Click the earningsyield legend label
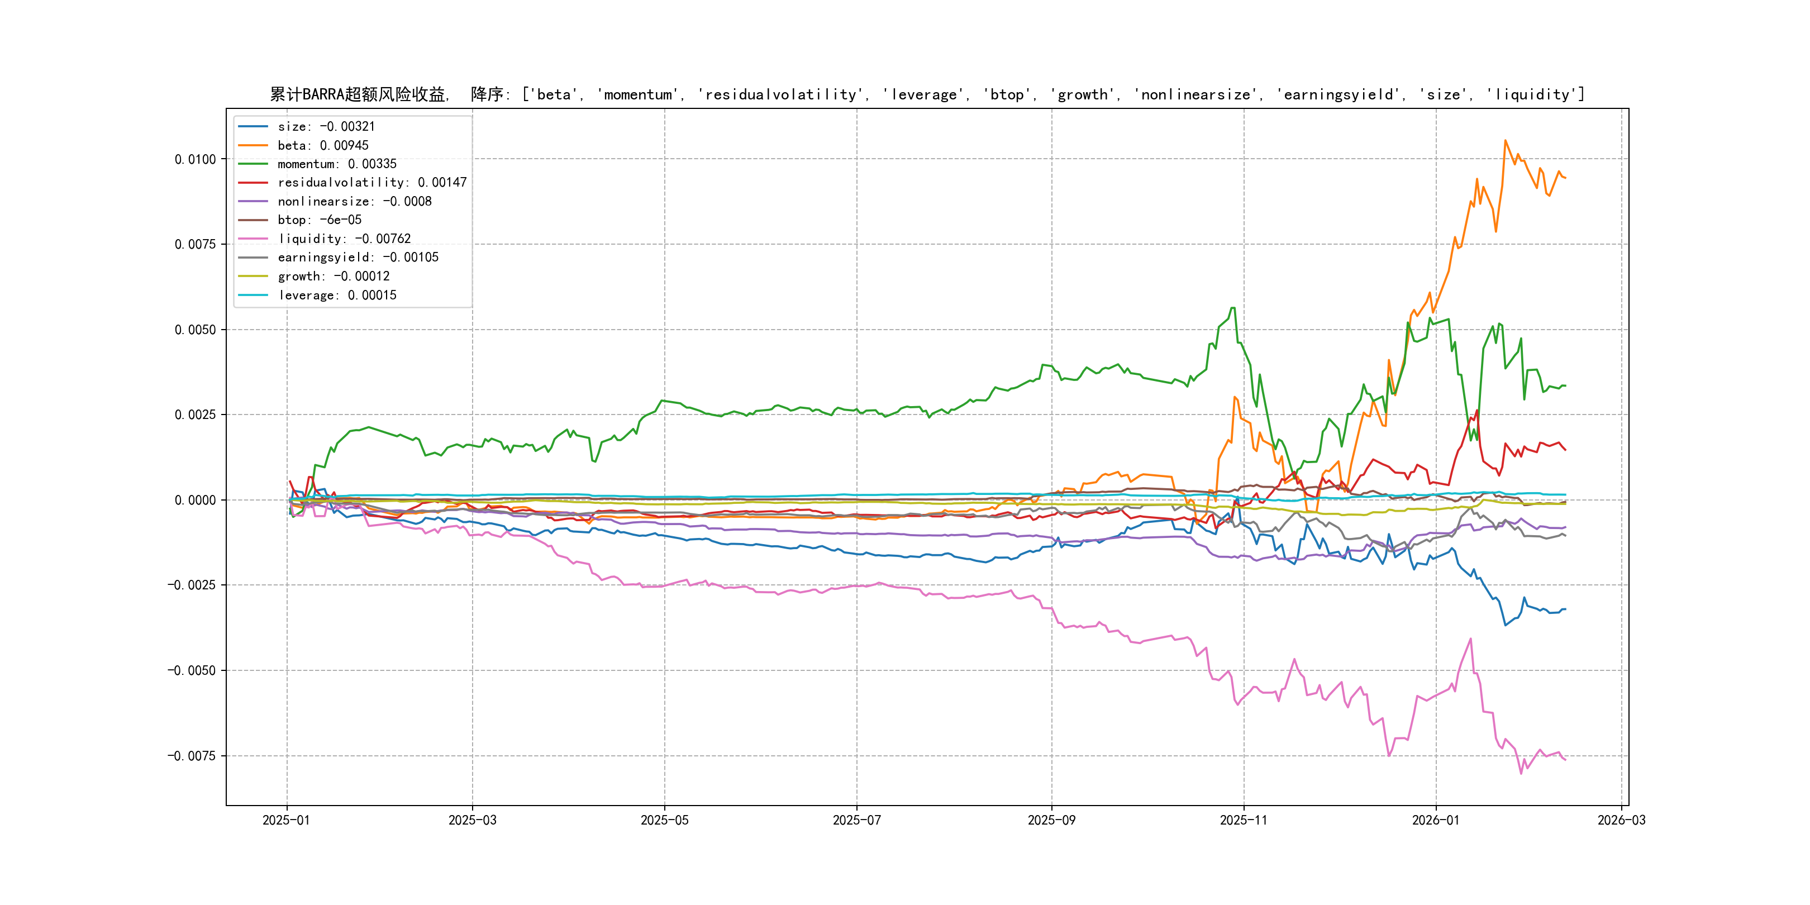The height and width of the screenshot is (905, 1810). click(x=358, y=257)
